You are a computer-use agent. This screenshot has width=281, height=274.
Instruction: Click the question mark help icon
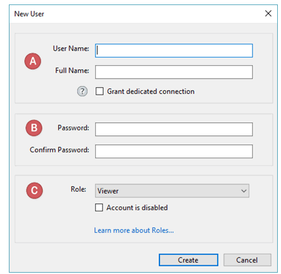coord(82,91)
